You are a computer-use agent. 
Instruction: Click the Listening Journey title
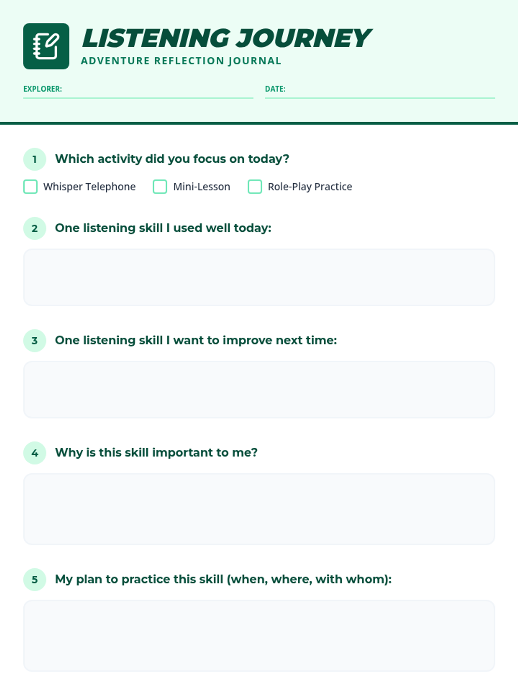[x=226, y=38]
